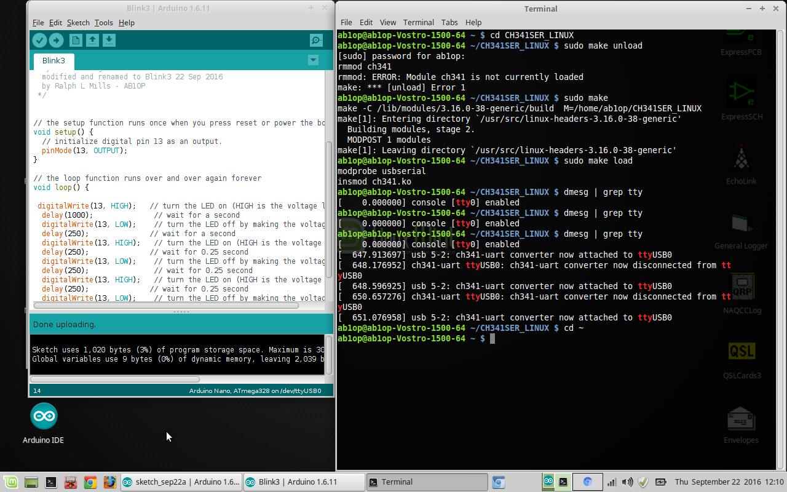Upload the sketch with the arrow button
This screenshot has height=492, width=787.
(56, 41)
